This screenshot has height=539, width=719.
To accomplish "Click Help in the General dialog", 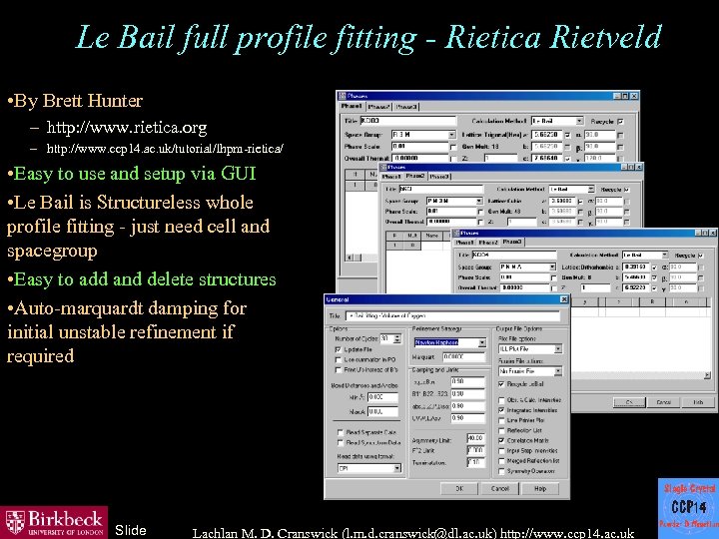I will click(x=540, y=488).
